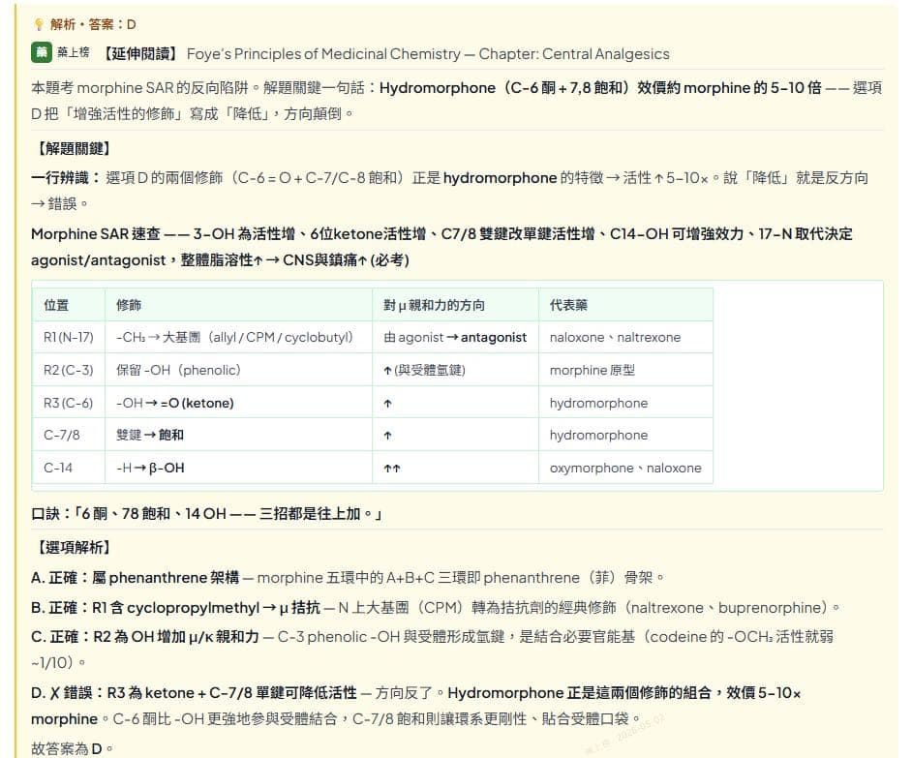Select option B cyclopropylmethyl explanation line
Image resolution: width=912 pixels, height=758 pixels.
435,607
